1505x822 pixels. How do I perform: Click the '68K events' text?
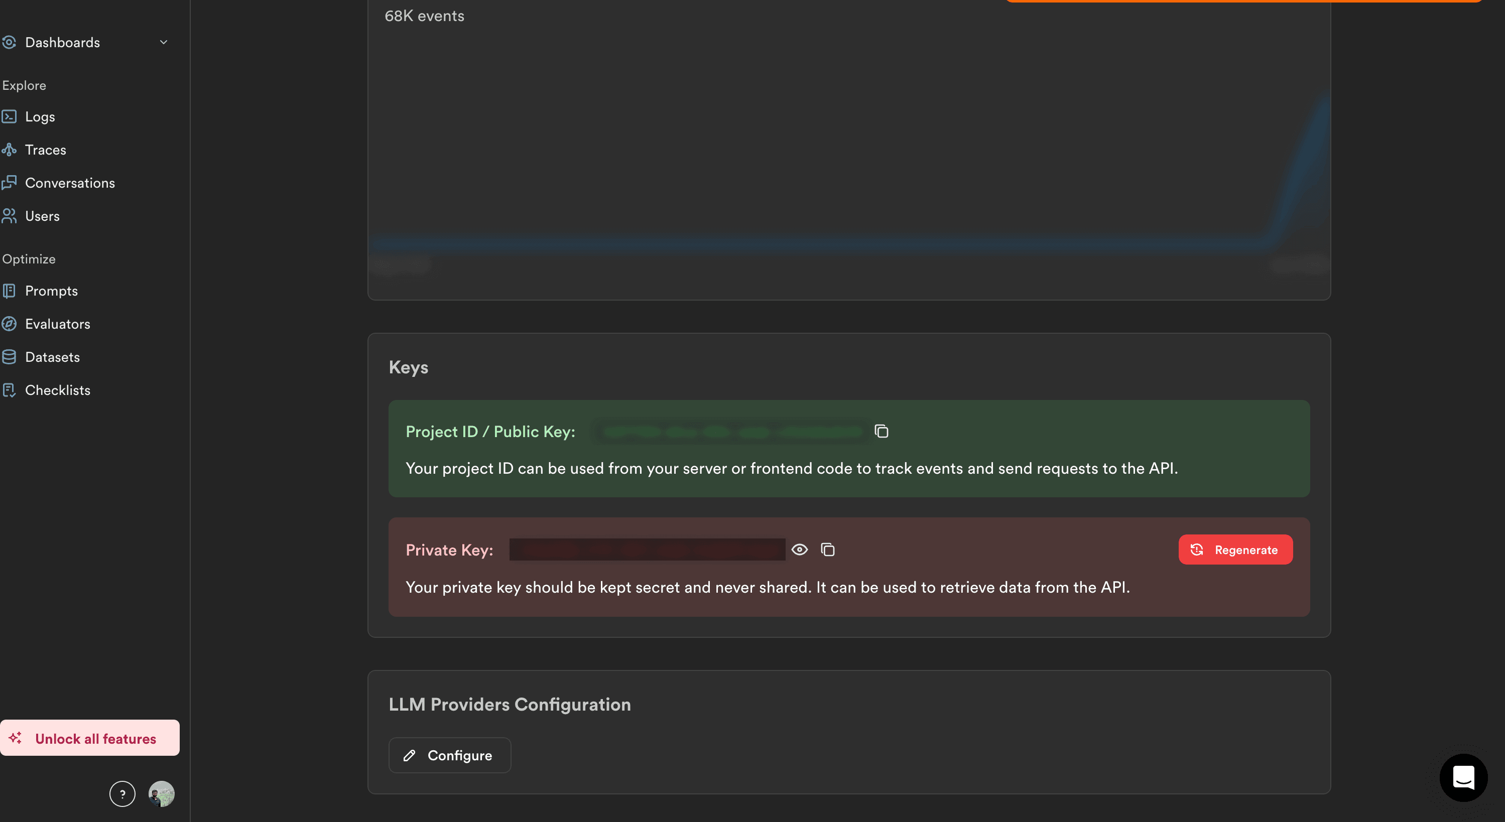[424, 16]
